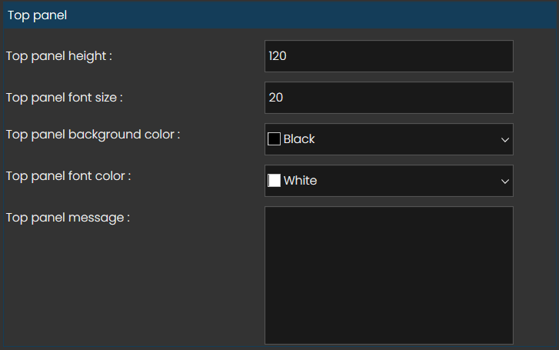Focus the Top panel font size field

[388, 98]
